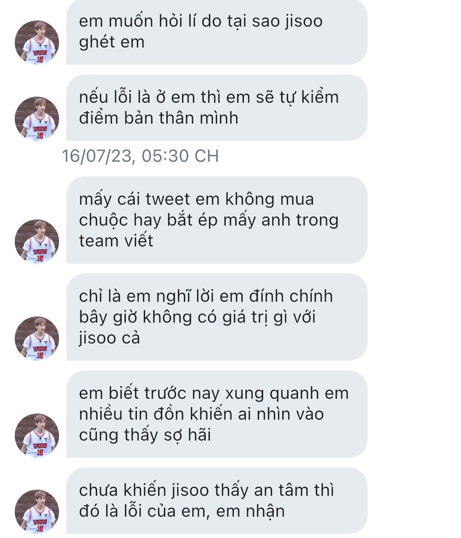The width and height of the screenshot is (461, 538).
Task: Tap the "team viết" line in tweet message
Action: [x=116, y=241]
